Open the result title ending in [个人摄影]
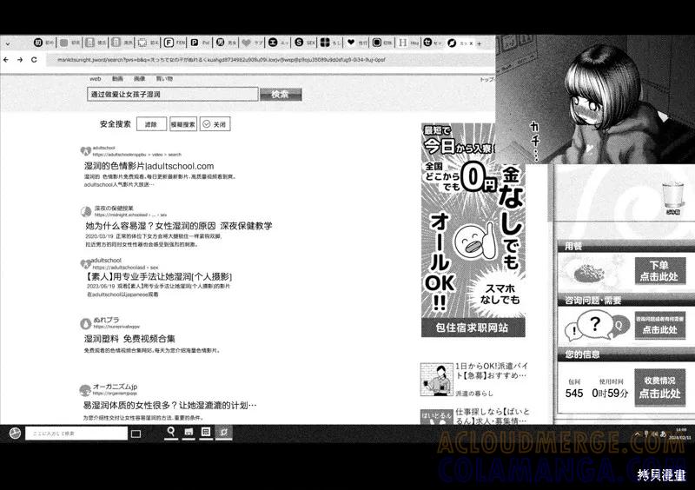Screen dimensions: 695x490 click(x=158, y=276)
